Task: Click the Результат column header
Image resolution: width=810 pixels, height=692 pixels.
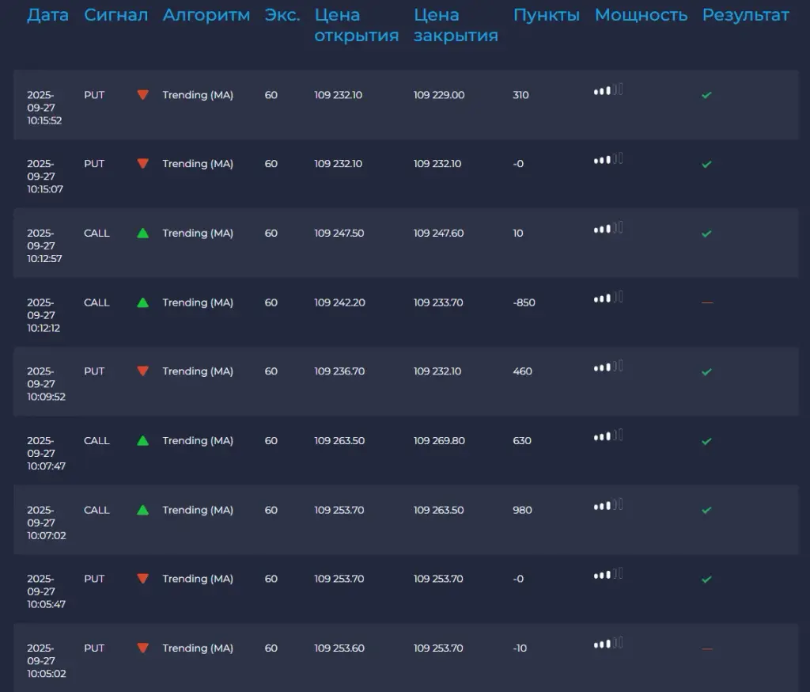Action: (x=745, y=15)
